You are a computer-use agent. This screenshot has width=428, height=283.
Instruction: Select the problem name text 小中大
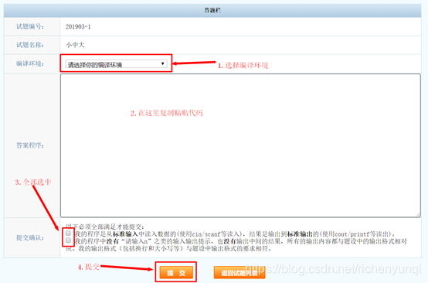(75, 45)
